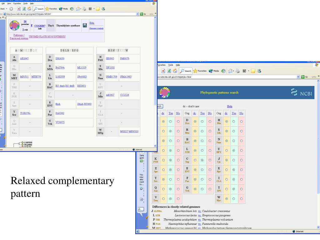Open Media in COG window toolbar
Image resolution: width=320 pixels, height=240 pixels.
pos(63,9)
